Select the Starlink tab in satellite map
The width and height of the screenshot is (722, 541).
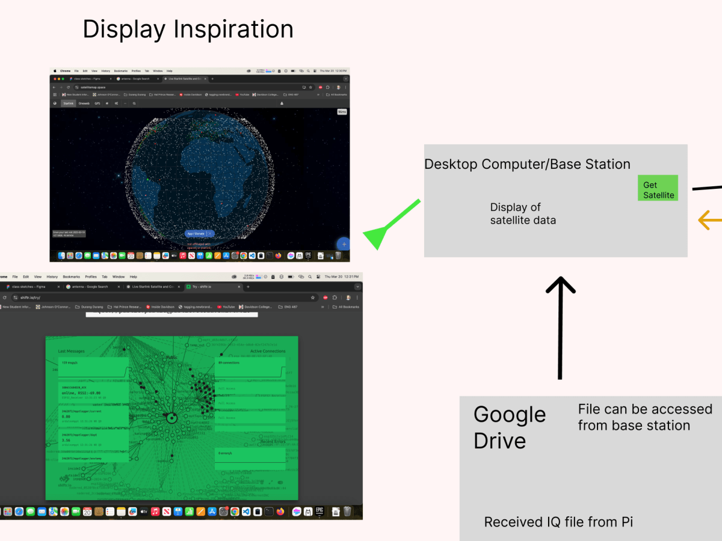pos(69,103)
